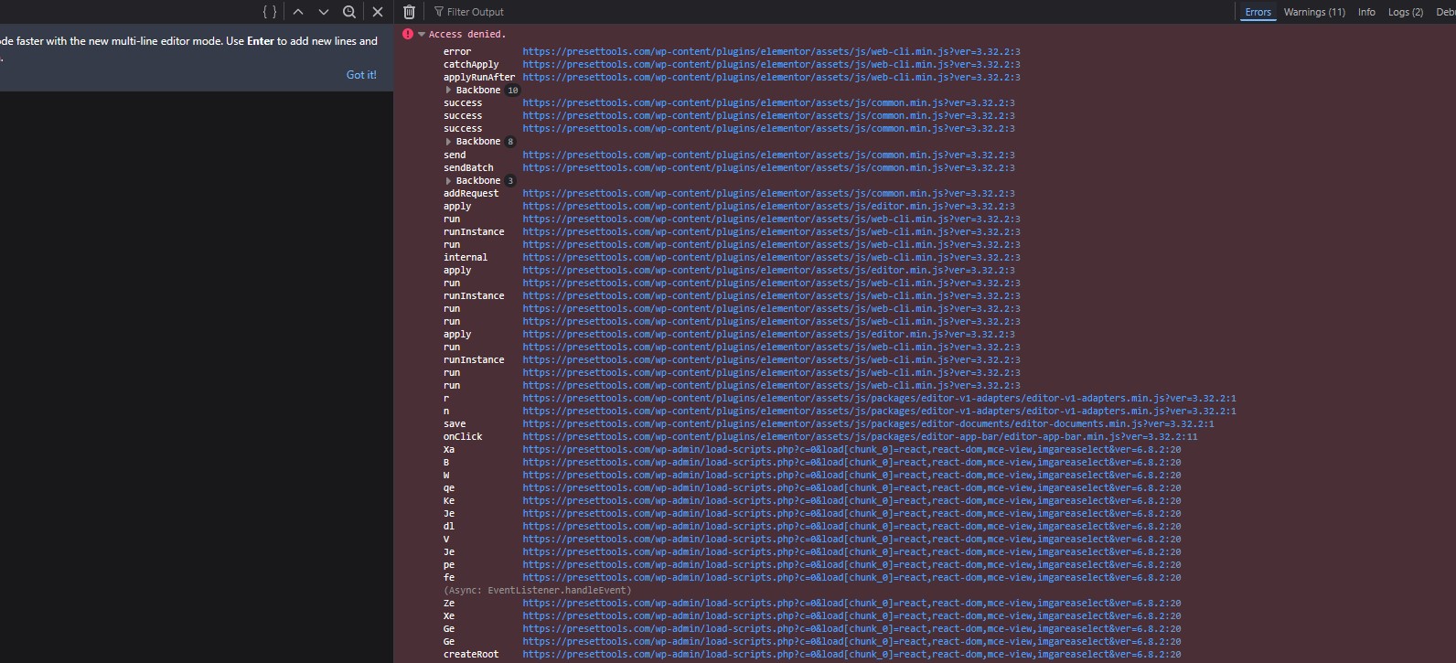The width and height of the screenshot is (1456, 663).
Task: Open the editor-app-bar link for onClick
Action: (x=860, y=437)
